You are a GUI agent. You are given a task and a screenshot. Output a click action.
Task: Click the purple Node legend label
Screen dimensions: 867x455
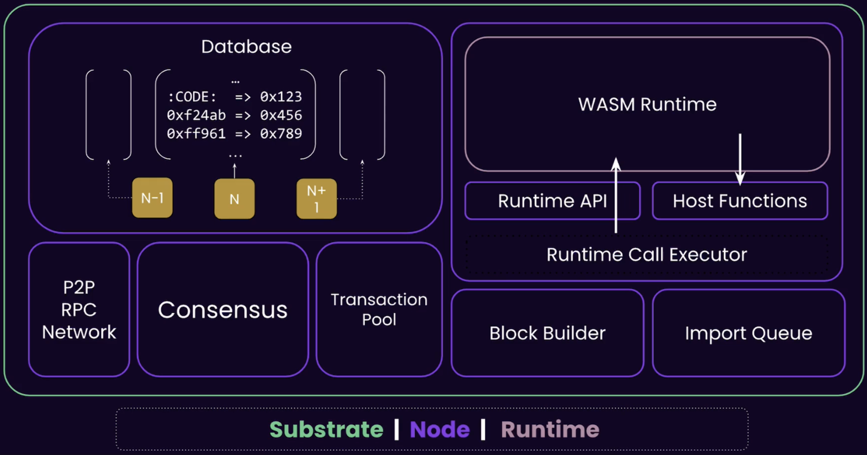coord(439,430)
